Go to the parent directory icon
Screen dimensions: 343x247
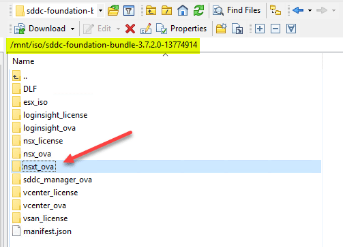[151, 11]
